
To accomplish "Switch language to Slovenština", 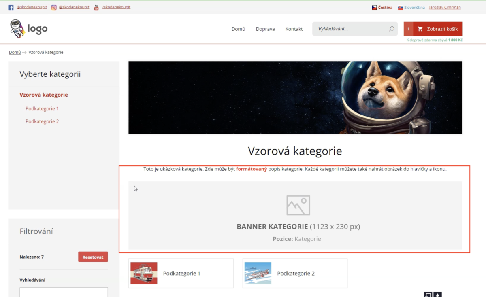I will (x=414, y=7).
